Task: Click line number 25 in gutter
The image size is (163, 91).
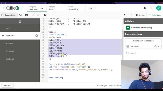Action: (43, 72)
